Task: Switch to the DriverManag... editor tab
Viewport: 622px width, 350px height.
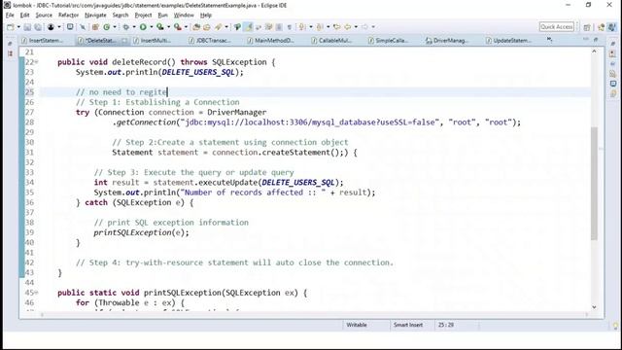Action: (x=447, y=41)
